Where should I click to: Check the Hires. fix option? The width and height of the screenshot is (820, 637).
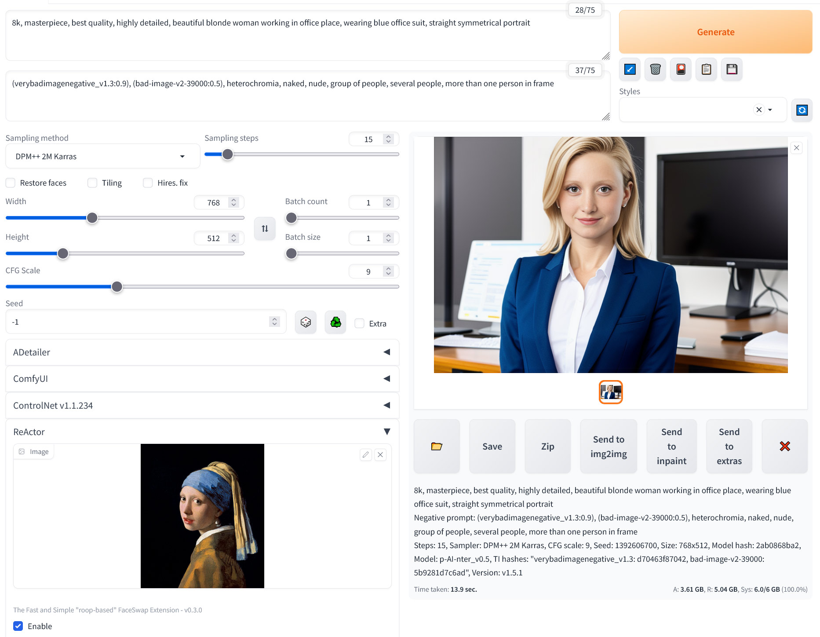(148, 183)
